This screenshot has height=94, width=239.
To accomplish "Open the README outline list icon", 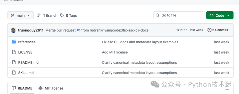I will (x=227, y=88).
